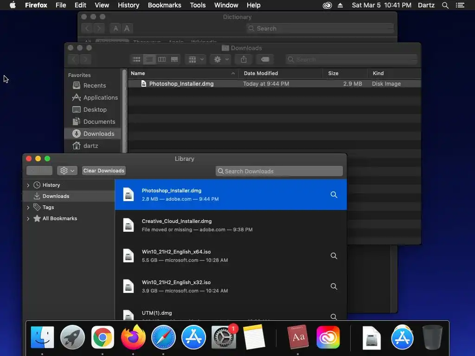Click the Search field in Dictionary window
The height and width of the screenshot is (356, 475).
coord(320,28)
